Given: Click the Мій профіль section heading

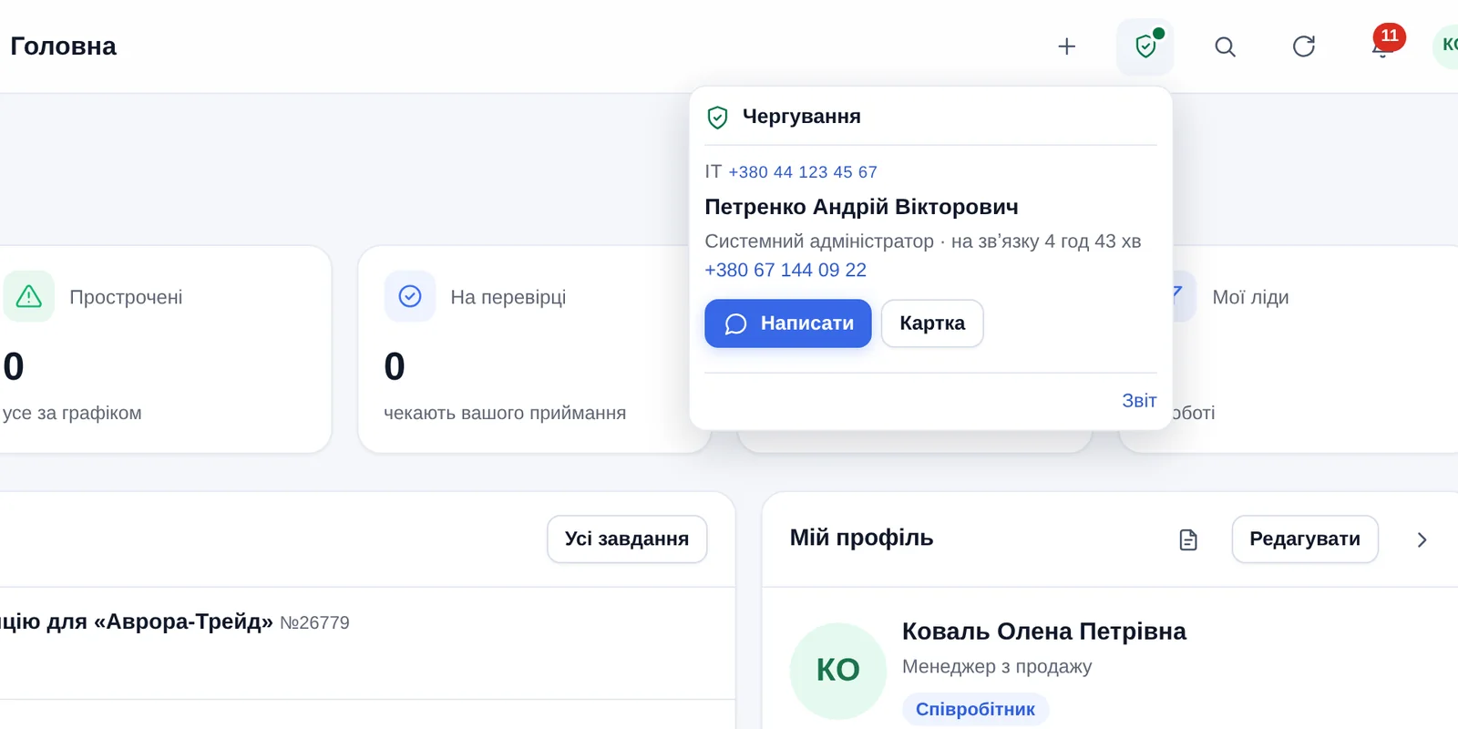Looking at the screenshot, I should coord(861,538).
